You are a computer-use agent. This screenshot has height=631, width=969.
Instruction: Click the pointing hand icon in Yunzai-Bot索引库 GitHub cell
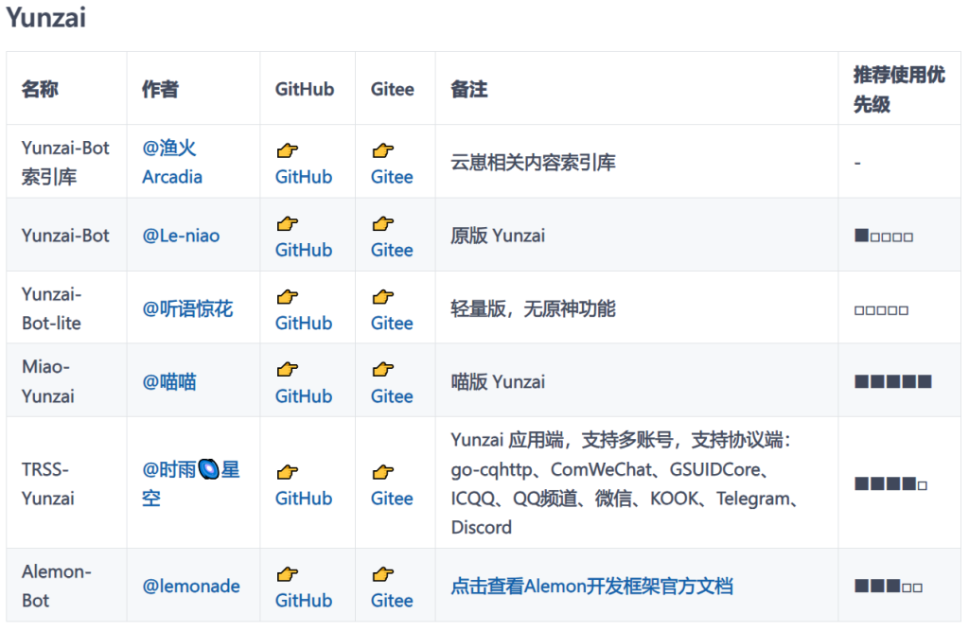tap(288, 150)
